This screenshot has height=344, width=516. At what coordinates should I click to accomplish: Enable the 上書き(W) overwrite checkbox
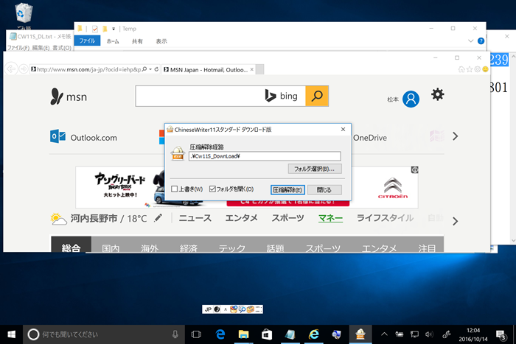click(x=175, y=189)
